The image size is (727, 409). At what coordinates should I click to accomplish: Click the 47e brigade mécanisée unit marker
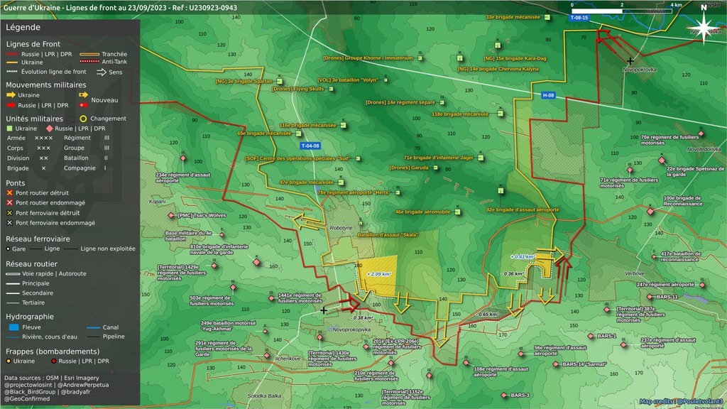341,182
